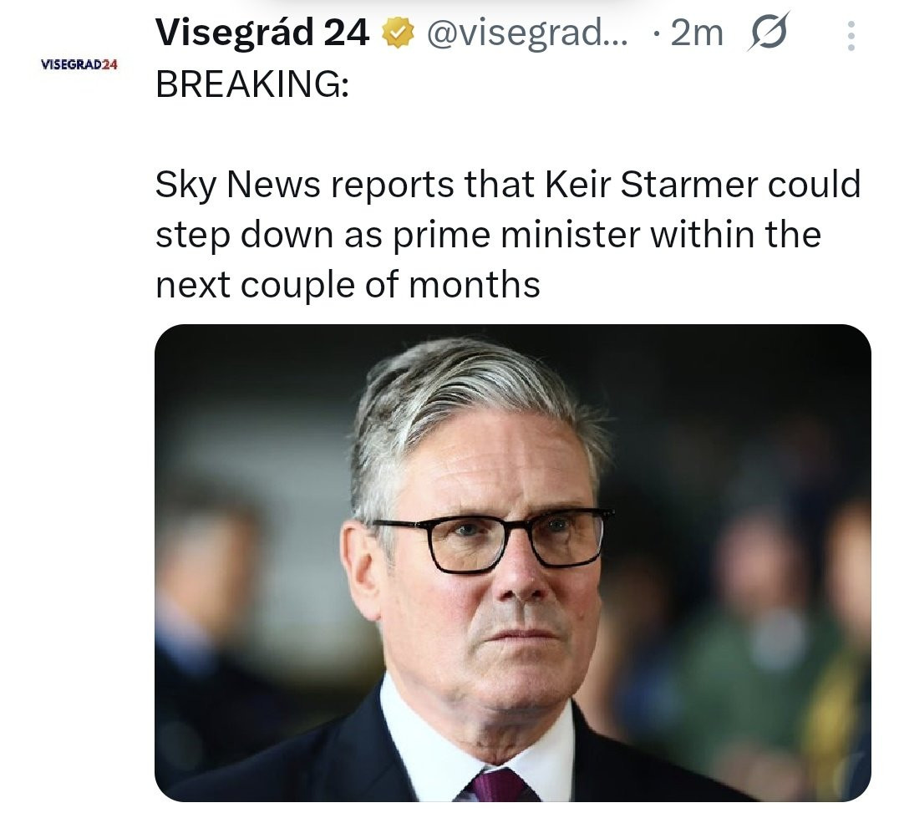Open the three-dot more options menu
Screen dimensions: 899x813
[851, 36]
